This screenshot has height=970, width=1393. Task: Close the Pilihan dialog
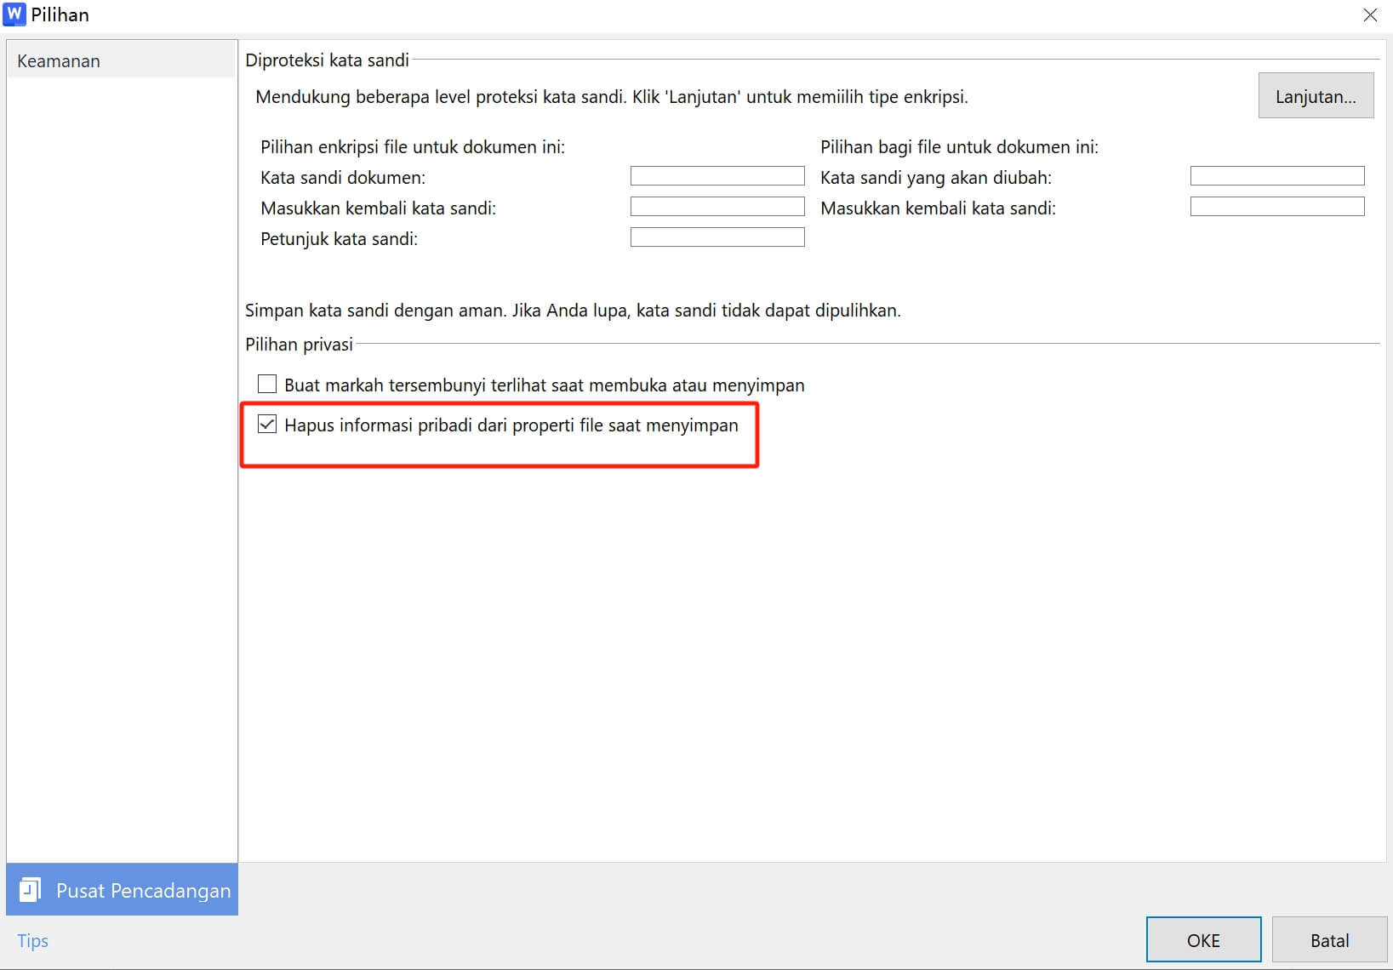[x=1370, y=14]
